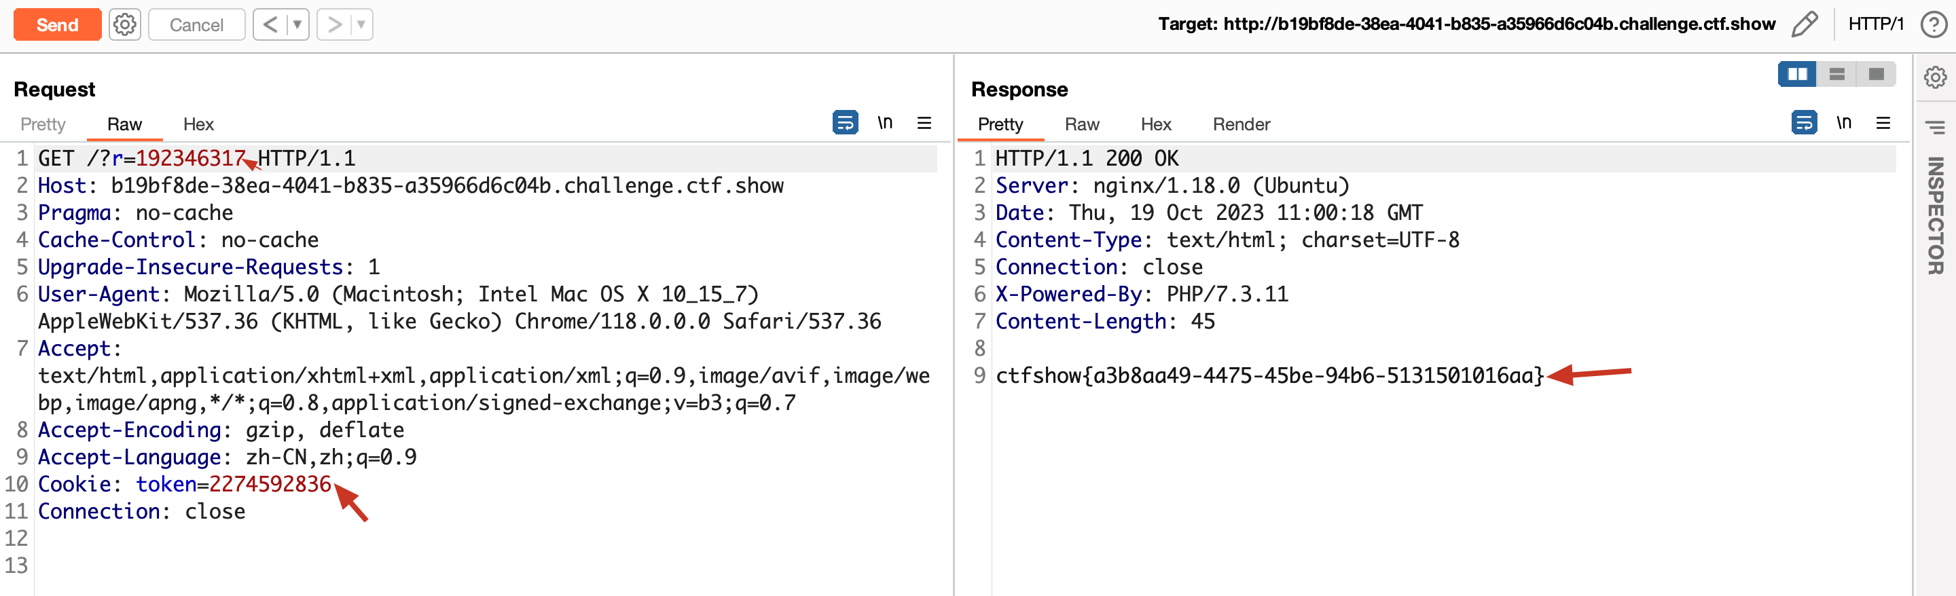Open Inspector settings gear icon
This screenshot has width=1956, height=596.
pyautogui.click(x=1935, y=77)
